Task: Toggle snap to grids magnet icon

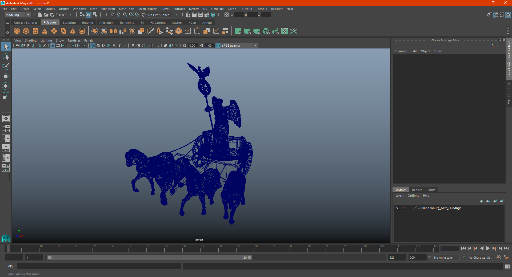Action: tap(113, 15)
